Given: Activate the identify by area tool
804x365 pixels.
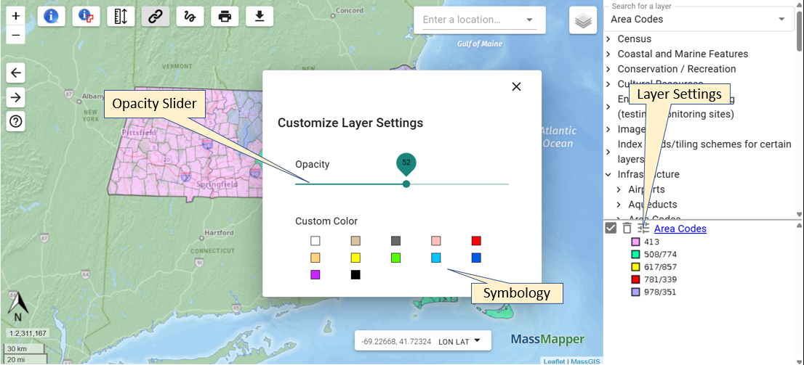Looking at the screenshot, I should pyautogui.click(x=86, y=17).
